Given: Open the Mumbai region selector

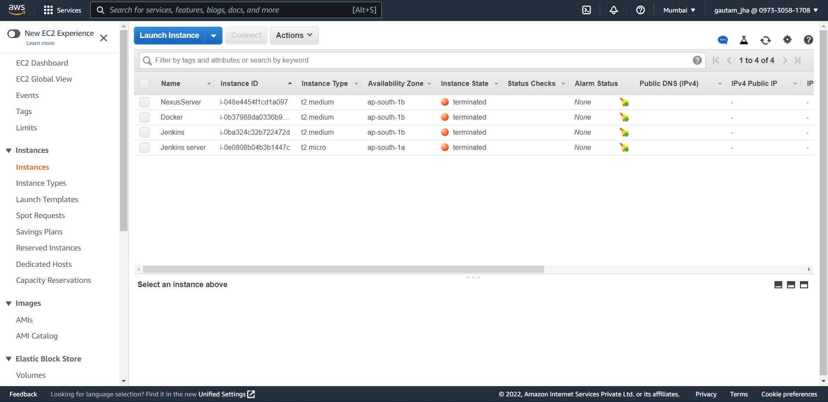Looking at the screenshot, I should pyautogui.click(x=679, y=10).
